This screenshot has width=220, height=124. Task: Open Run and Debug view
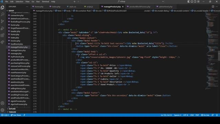click(2, 28)
